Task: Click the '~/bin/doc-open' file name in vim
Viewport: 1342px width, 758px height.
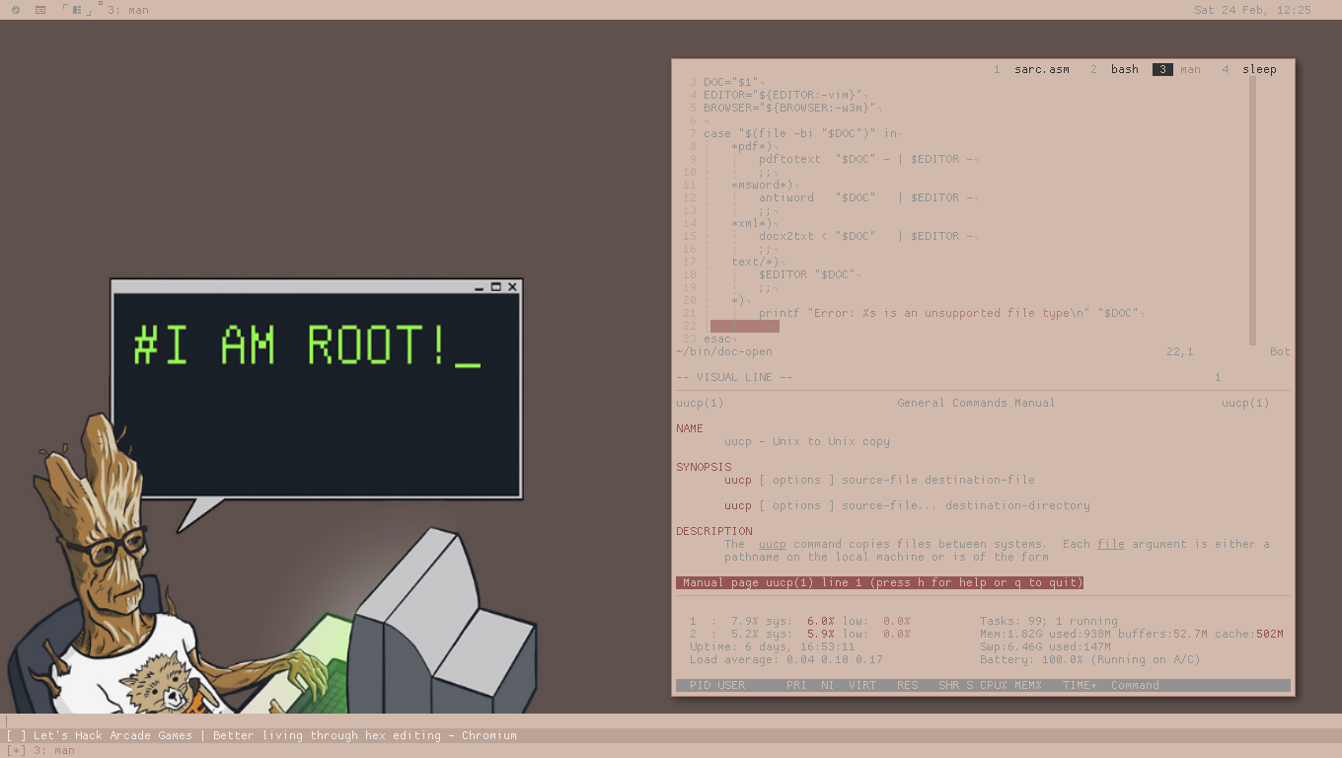Action: coord(724,351)
